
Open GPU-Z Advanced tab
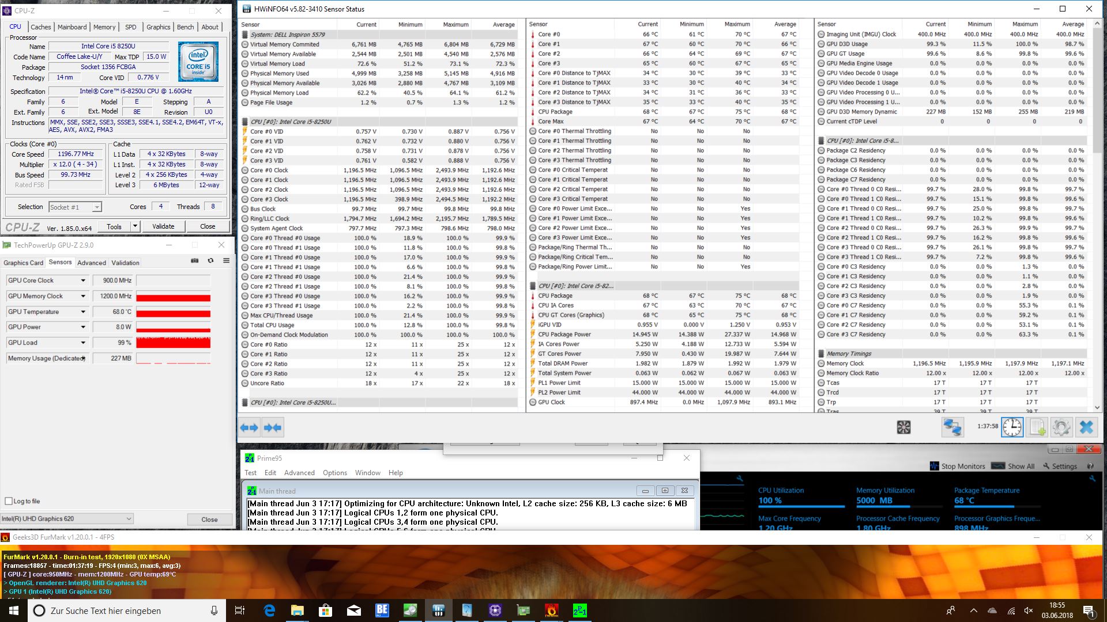click(x=92, y=263)
